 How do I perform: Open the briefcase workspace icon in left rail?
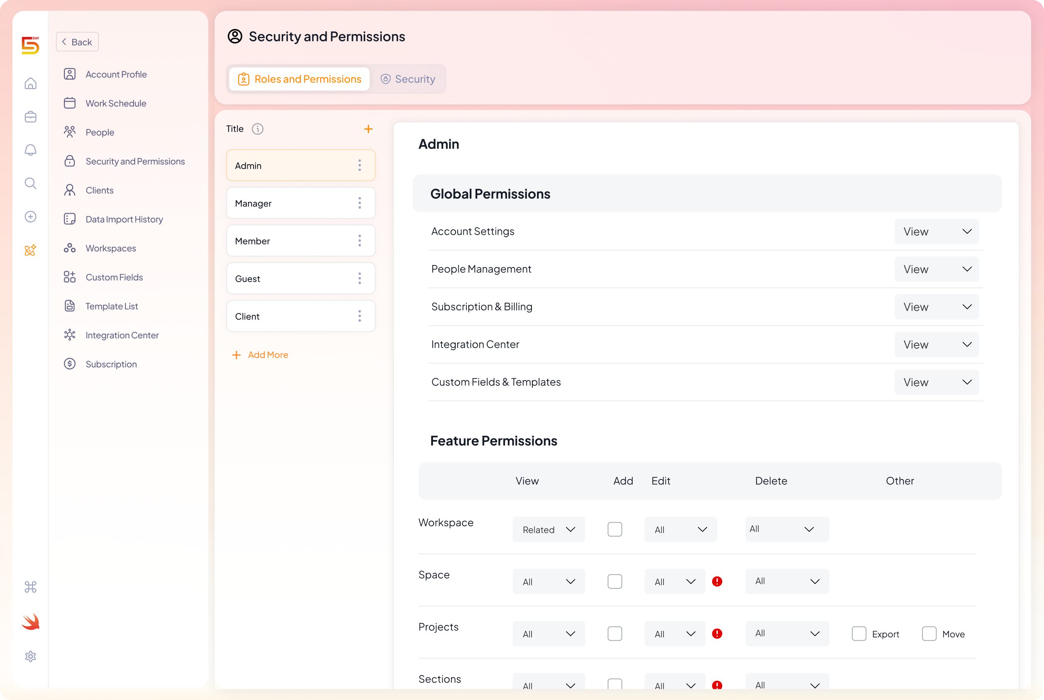coord(30,117)
